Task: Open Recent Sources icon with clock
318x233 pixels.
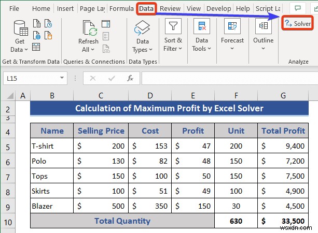Action: point(48,23)
